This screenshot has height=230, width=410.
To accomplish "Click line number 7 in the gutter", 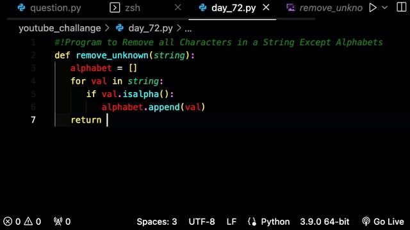I will 33,120.
